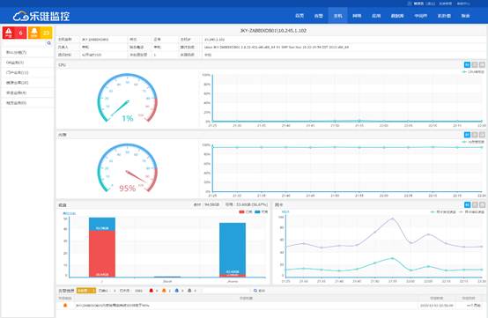This screenshot has height=318, width=488.
Task: Toggle the purple network traffic legend entry
Action: pos(472,212)
